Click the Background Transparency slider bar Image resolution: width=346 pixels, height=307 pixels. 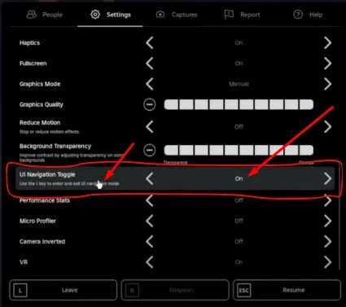pos(239,150)
